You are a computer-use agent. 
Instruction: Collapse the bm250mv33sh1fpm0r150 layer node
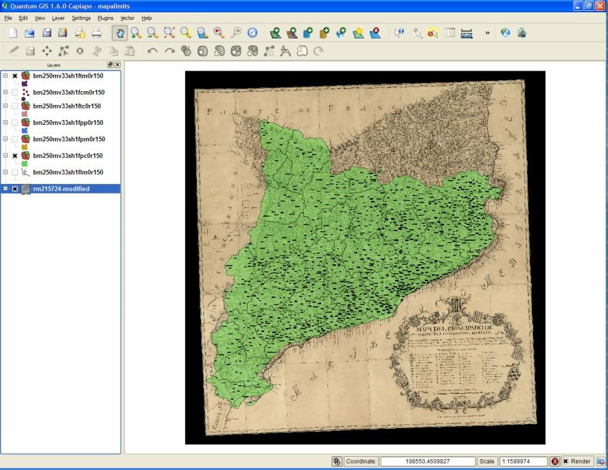[x=5, y=139]
